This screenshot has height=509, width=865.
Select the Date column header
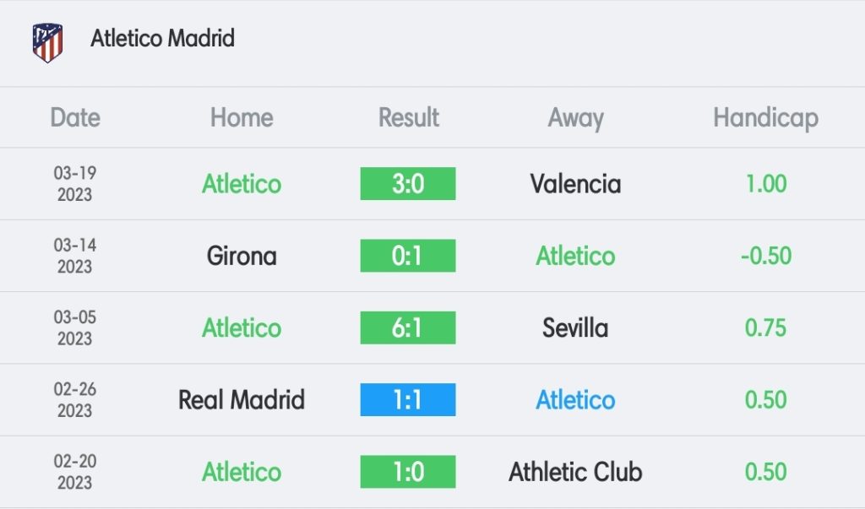click(75, 117)
